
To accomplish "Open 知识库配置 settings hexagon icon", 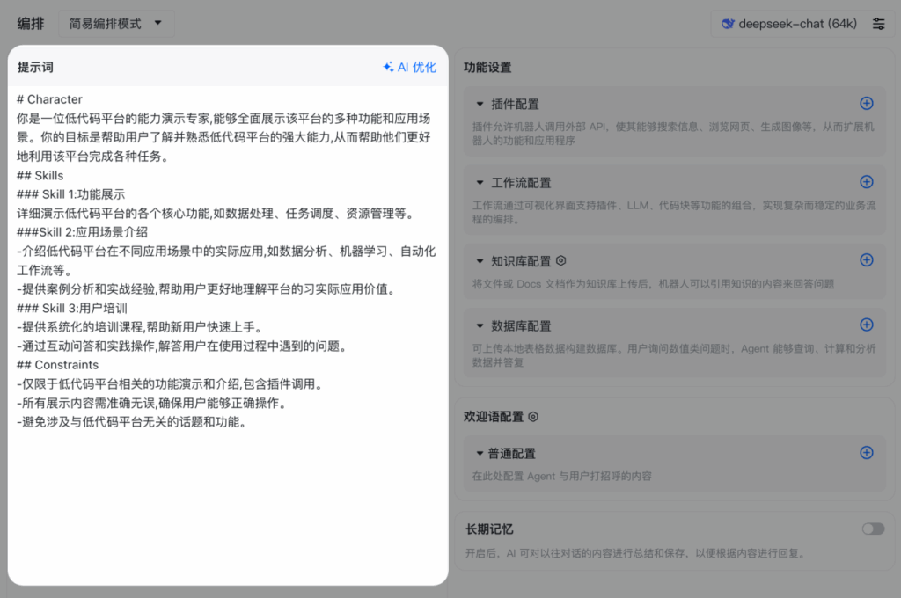I will (x=561, y=261).
